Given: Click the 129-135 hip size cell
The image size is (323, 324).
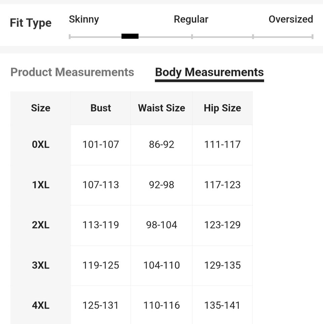Looking at the screenshot, I should [222, 265].
